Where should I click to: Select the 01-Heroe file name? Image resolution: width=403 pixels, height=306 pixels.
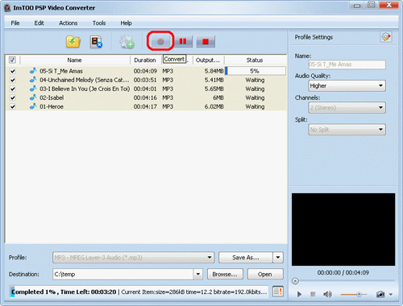52,106
